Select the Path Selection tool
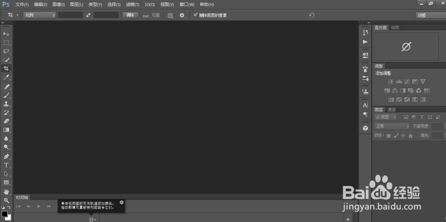446x222 pixels. [x=6, y=174]
